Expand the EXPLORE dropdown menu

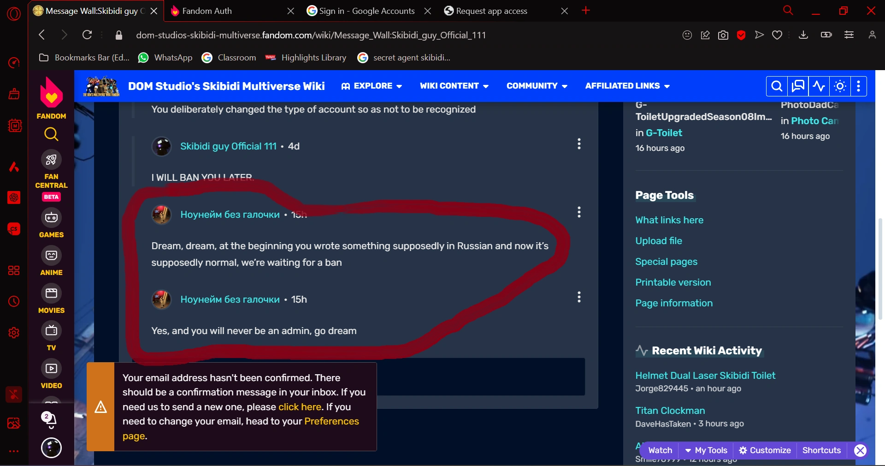pyautogui.click(x=372, y=86)
